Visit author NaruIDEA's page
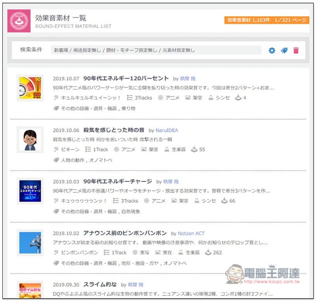The width and height of the screenshot is (316, 302). coord(167,130)
